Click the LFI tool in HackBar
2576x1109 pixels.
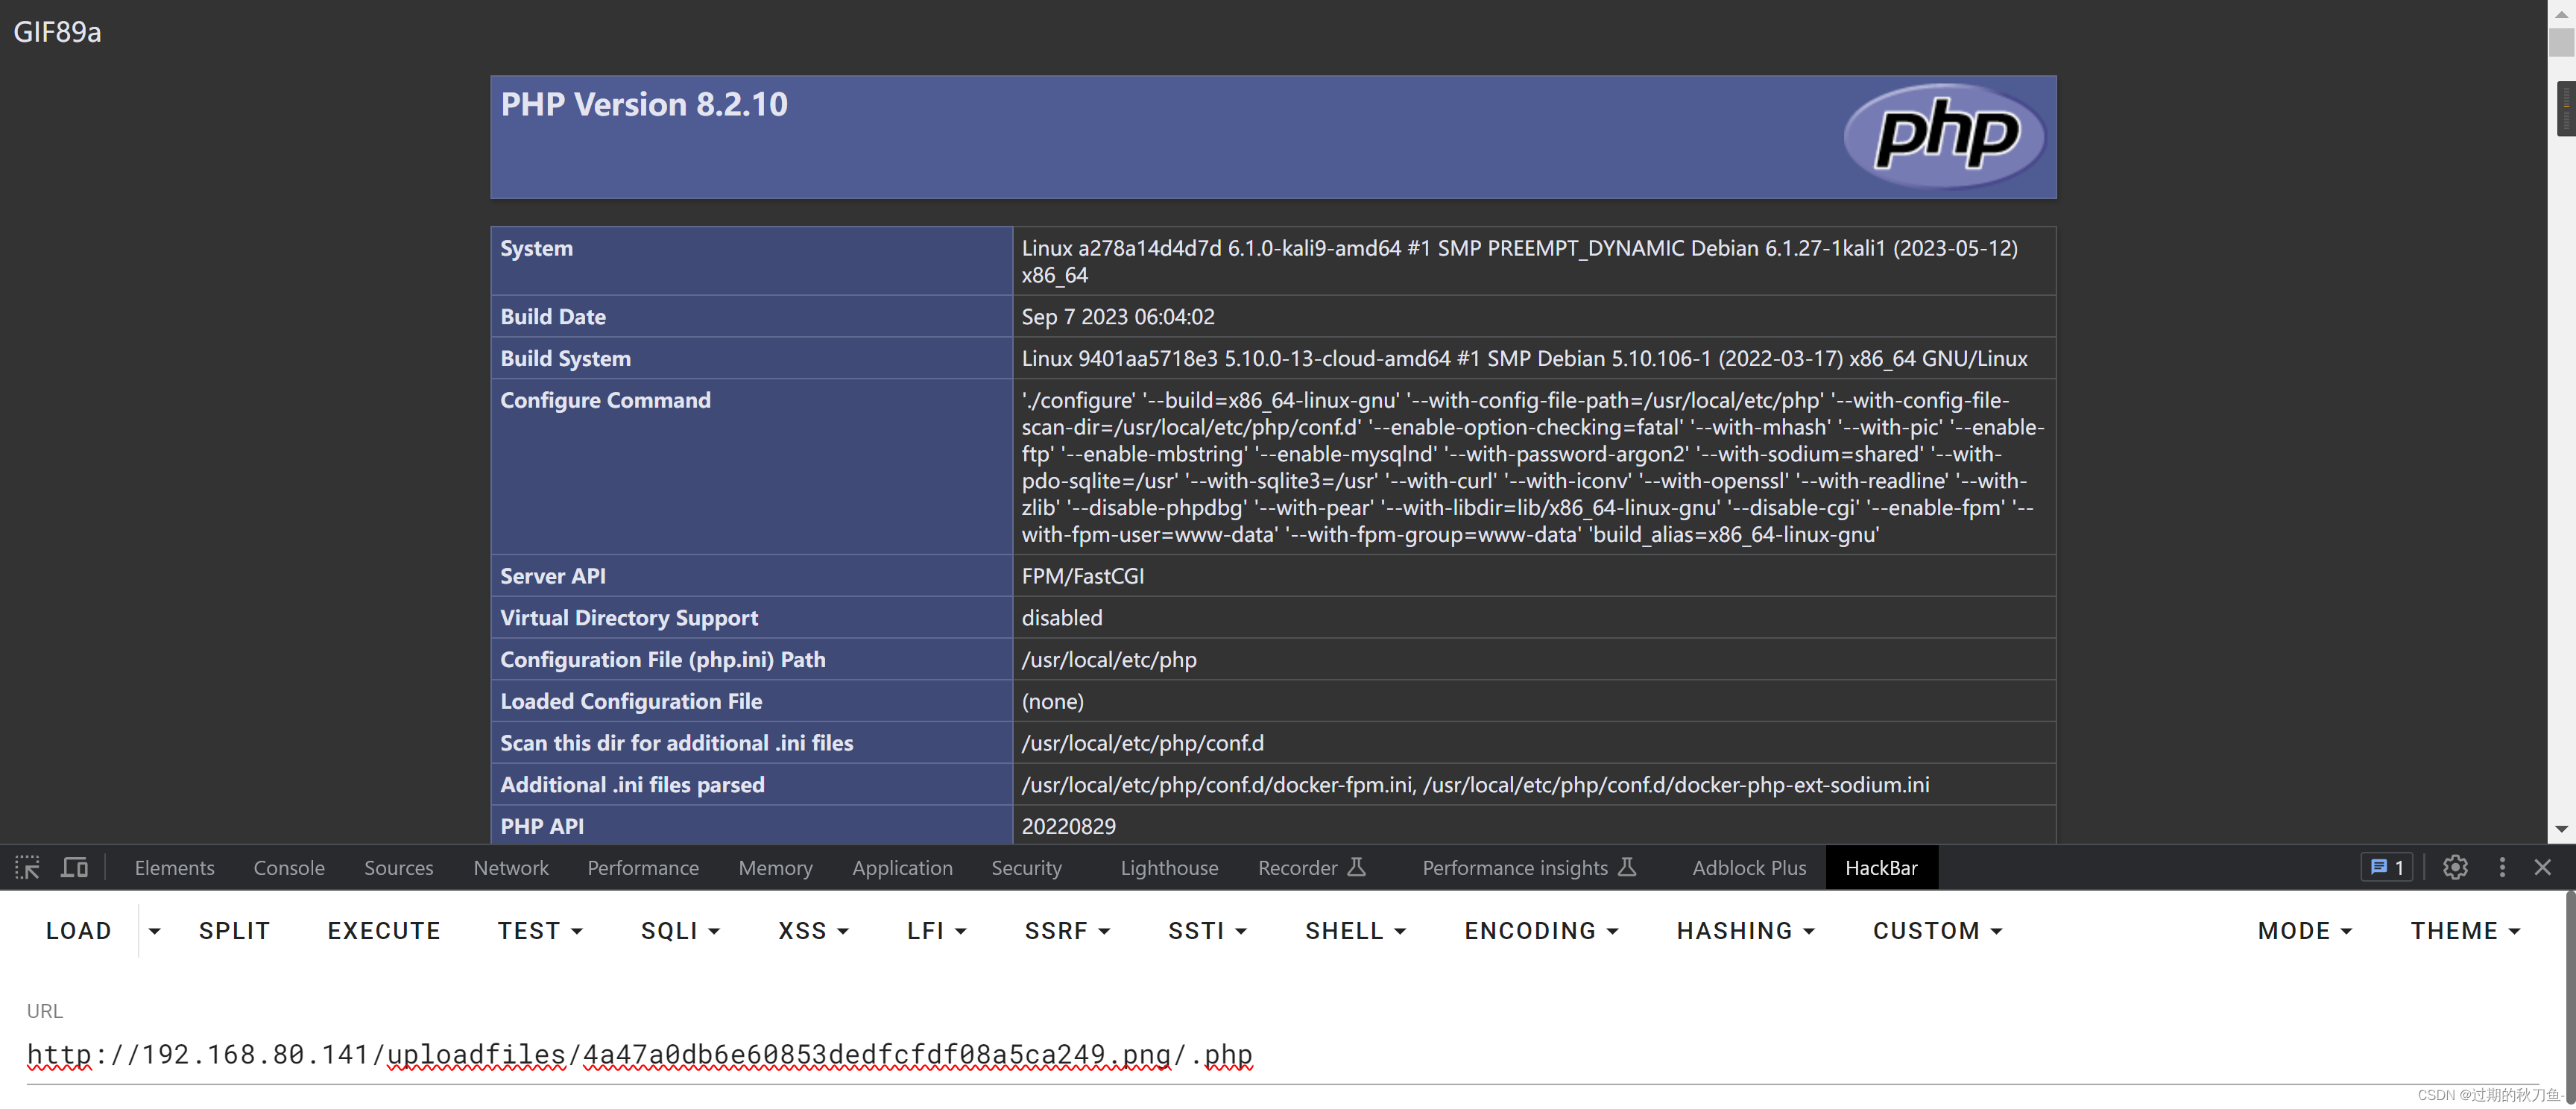point(932,930)
